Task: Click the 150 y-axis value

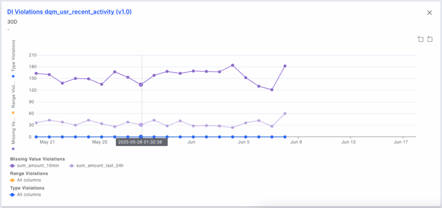Action: tap(33, 78)
